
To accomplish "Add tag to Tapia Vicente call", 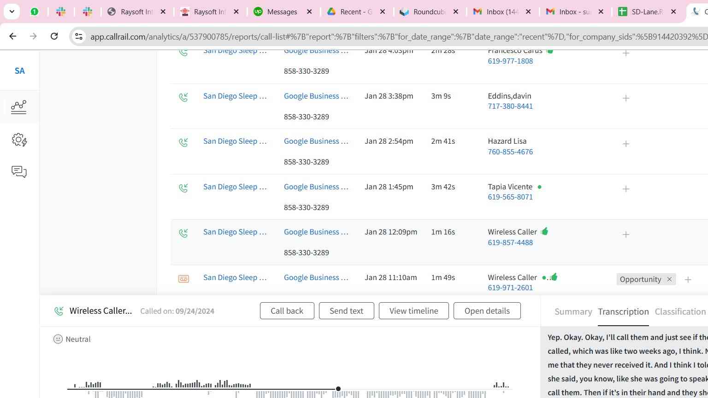I will coord(626,189).
